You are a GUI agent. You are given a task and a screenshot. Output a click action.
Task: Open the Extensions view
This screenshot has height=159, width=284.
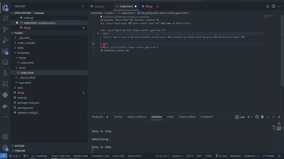pos(5,51)
